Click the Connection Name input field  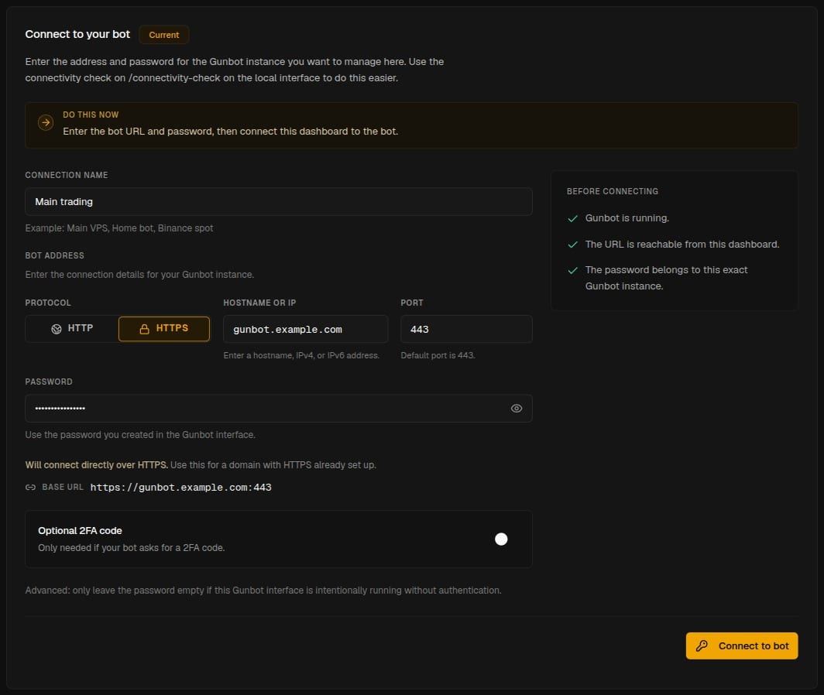(279, 202)
